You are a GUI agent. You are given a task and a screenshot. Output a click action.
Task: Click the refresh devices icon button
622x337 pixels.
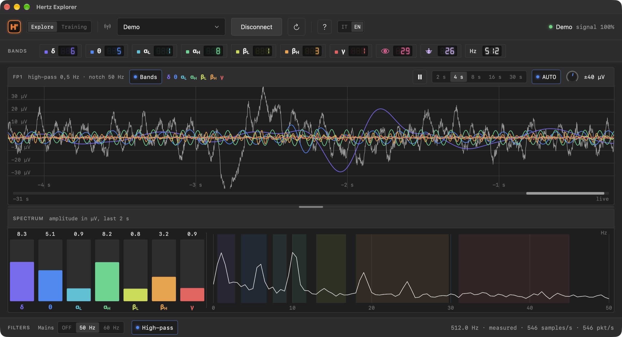click(x=296, y=27)
